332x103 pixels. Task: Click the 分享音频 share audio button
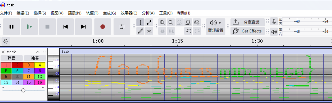pos(248,22)
